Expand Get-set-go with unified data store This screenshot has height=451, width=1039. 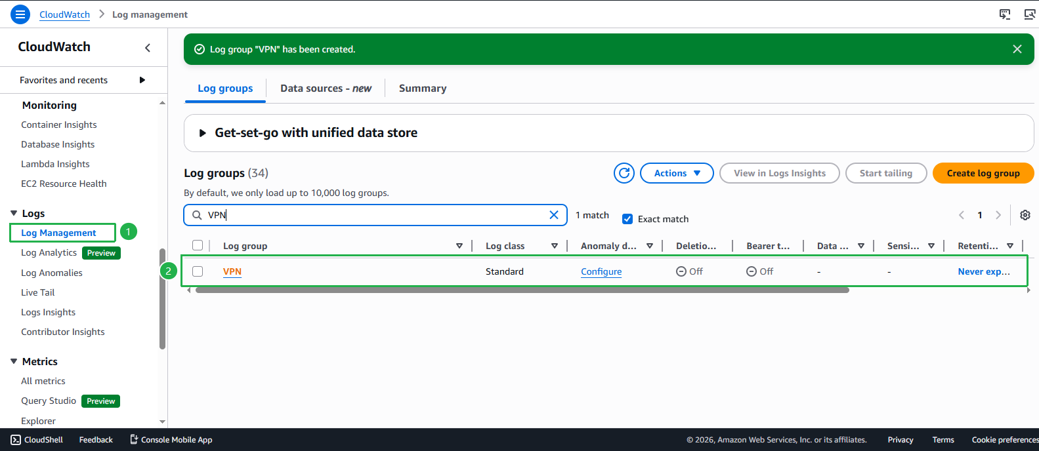tap(203, 133)
